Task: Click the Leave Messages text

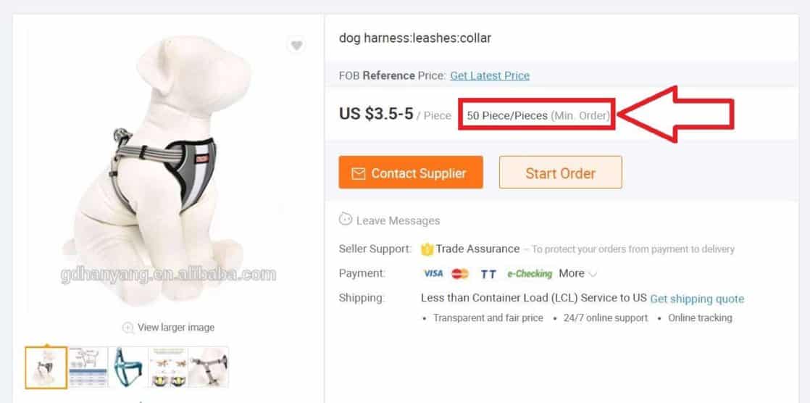Action: pyautogui.click(x=398, y=220)
